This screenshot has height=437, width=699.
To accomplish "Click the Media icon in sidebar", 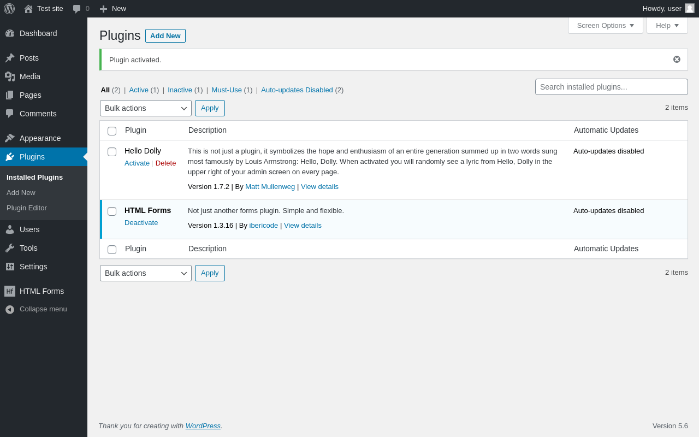I will (10, 76).
